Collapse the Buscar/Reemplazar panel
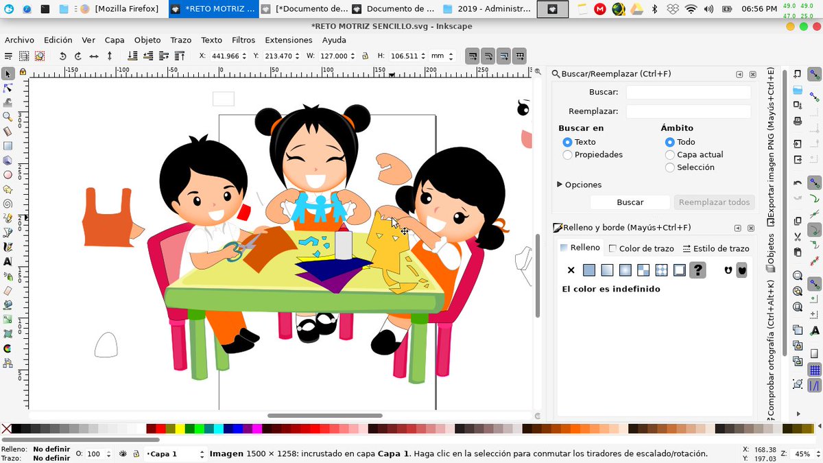Screen dimensions: 823x463 click(x=739, y=74)
